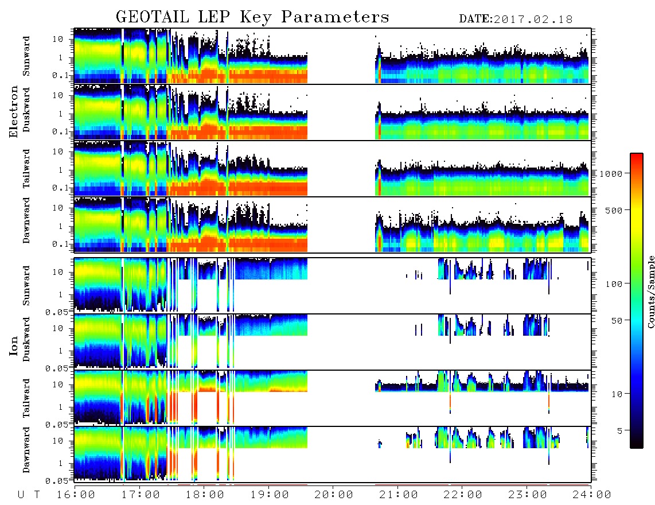Click the Electron 'Dawnward' panel label
The width and height of the screenshot is (655, 505).
pos(26,220)
